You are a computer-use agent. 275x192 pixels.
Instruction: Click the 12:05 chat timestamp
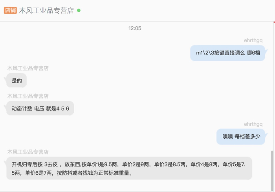[135, 28]
